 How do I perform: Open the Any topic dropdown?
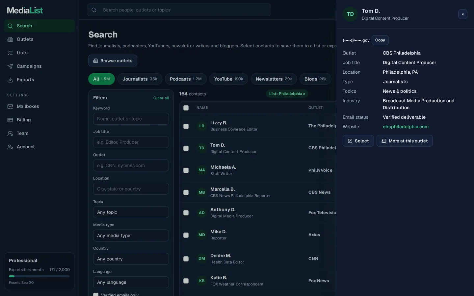click(131, 212)
